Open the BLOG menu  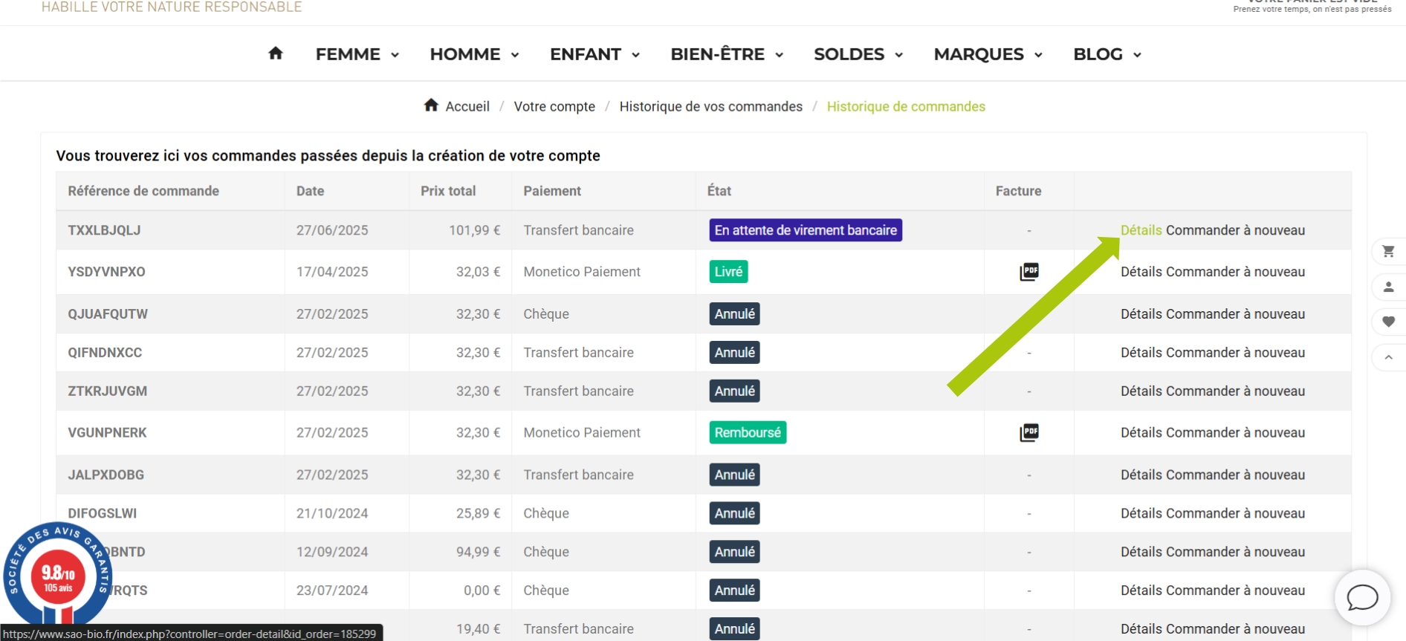(1107, 54)
